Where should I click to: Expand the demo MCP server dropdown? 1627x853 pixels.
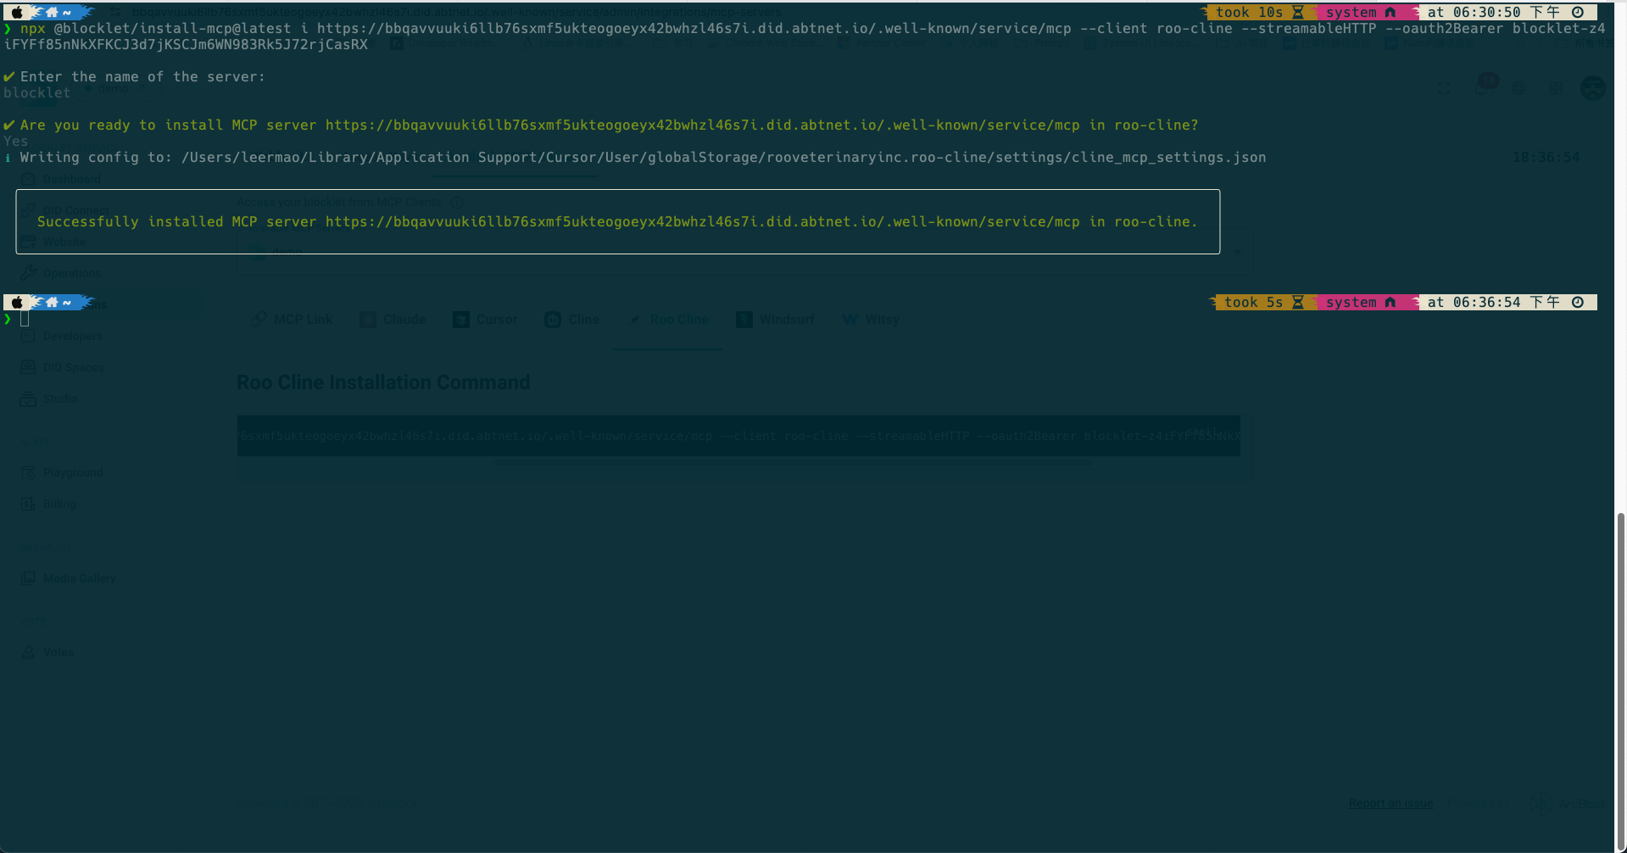pos(1237,252)
